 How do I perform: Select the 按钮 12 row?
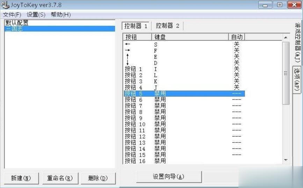pos(184,137)
